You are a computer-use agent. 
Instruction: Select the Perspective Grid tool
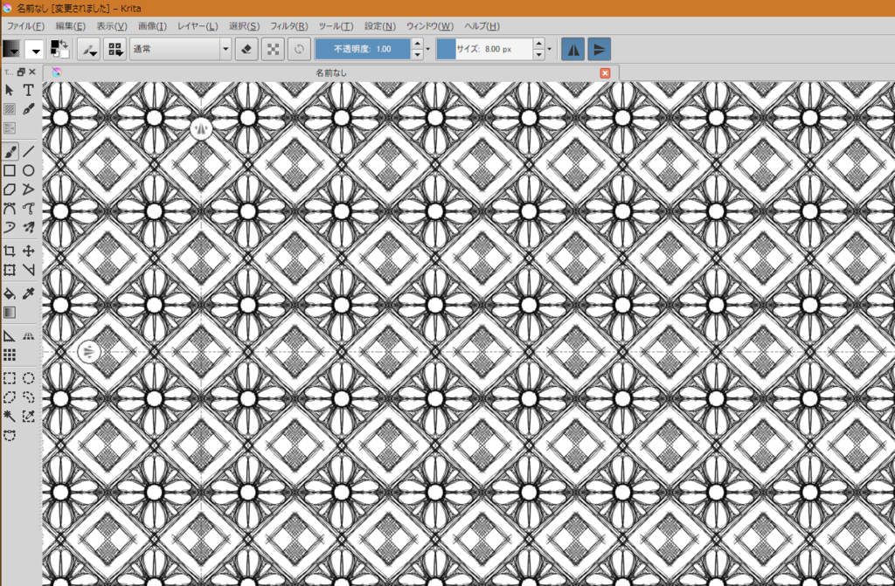(x=28, y=336)
